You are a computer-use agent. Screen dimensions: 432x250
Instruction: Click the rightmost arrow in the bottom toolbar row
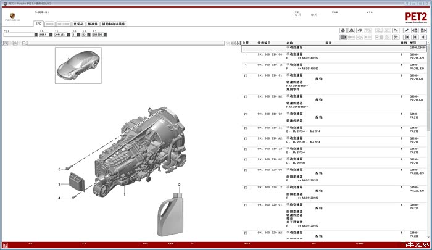tap(425, 36)
